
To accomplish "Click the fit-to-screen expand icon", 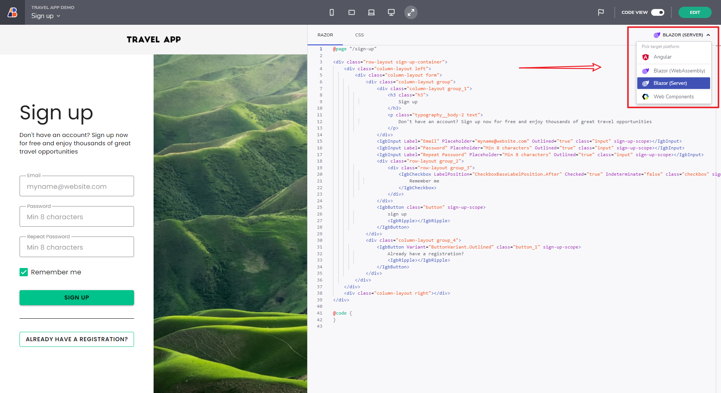I will (x=411, y=12).
